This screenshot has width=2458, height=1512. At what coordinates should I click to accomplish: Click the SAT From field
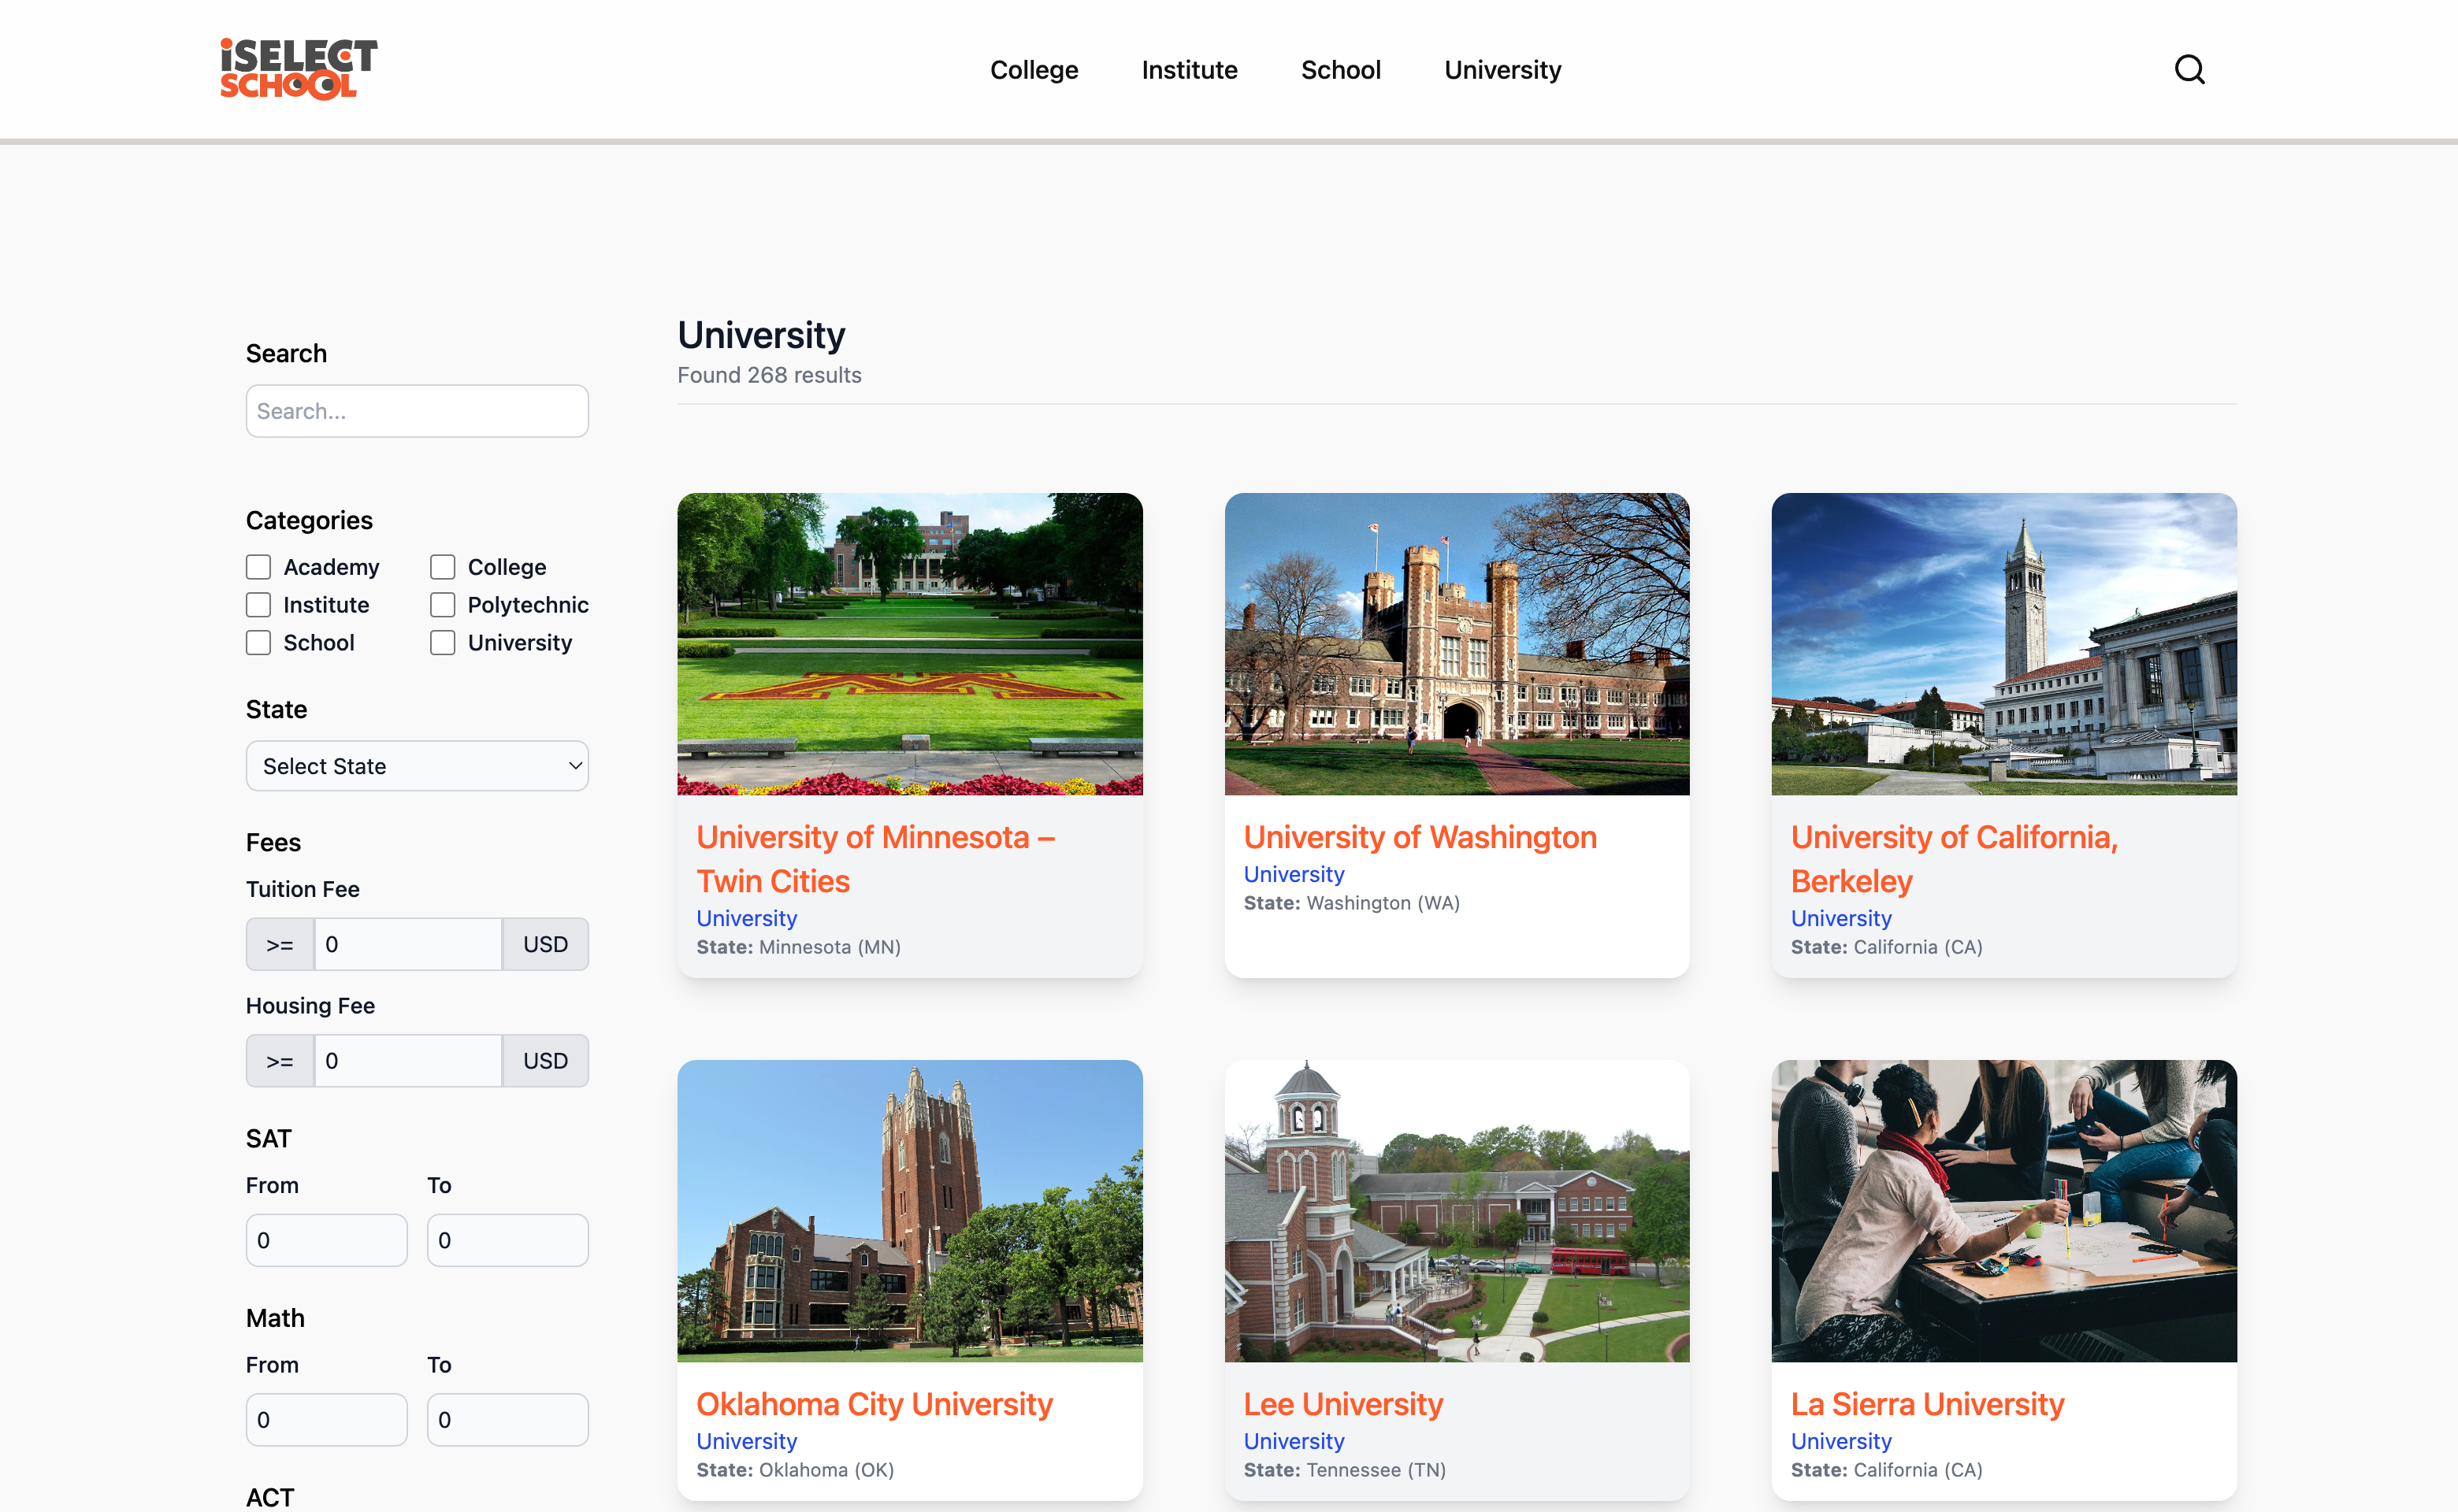[326, 1240]
